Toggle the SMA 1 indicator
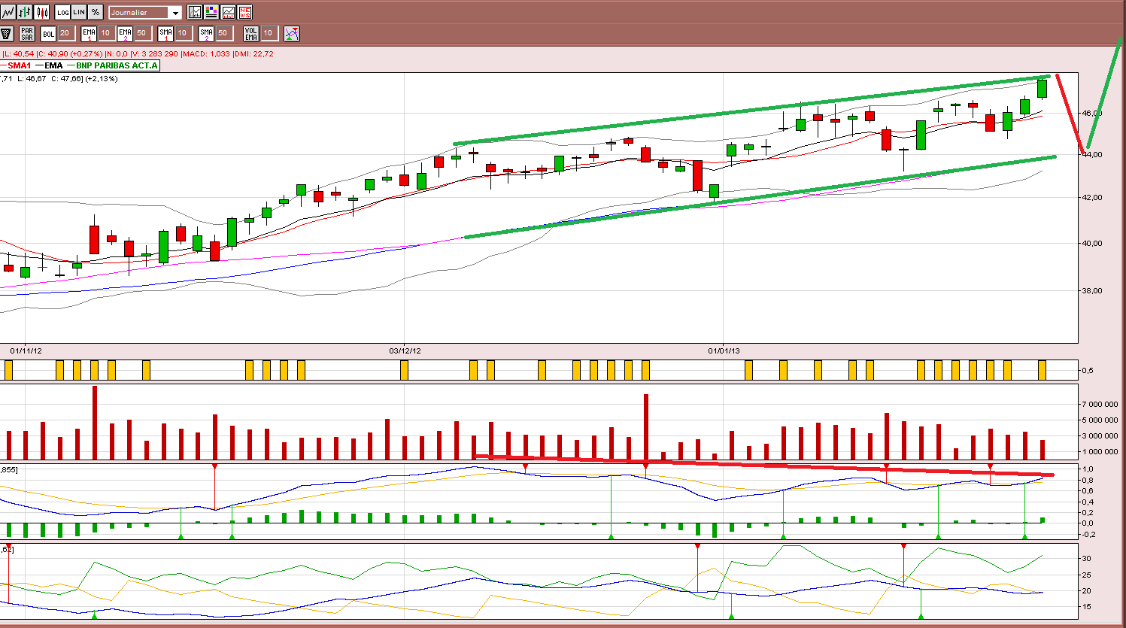 pos(165,33)
